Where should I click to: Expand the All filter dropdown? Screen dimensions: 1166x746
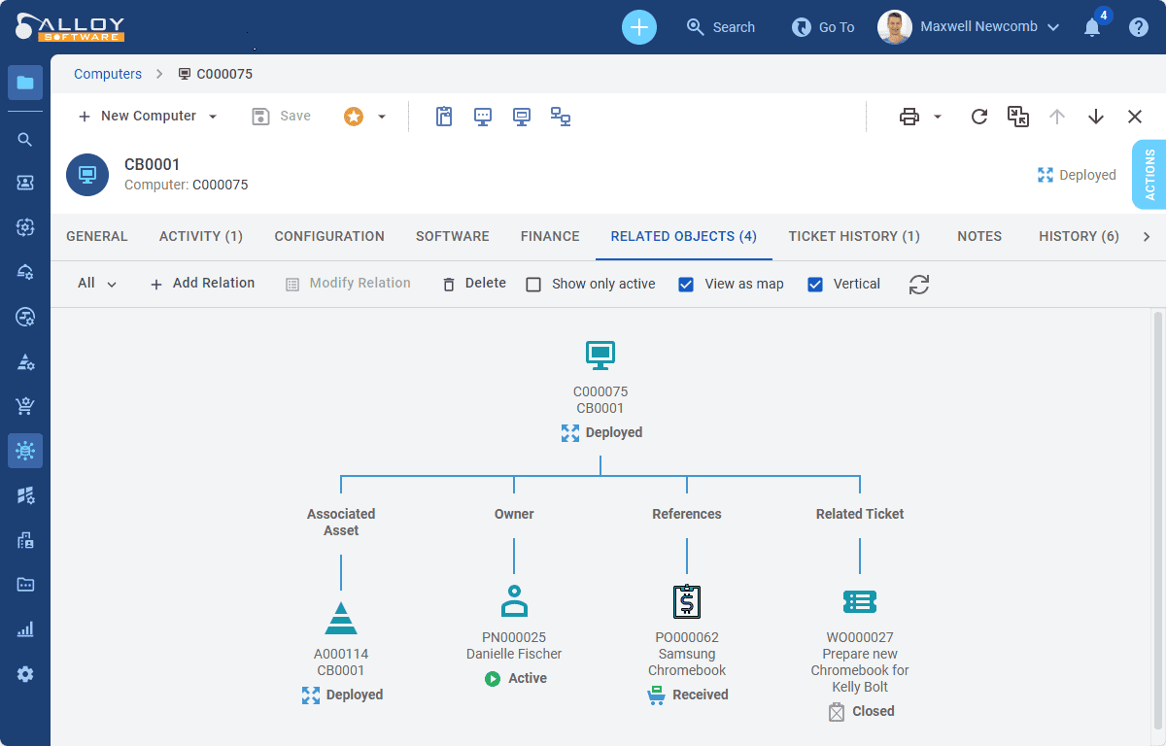point(97,284)
